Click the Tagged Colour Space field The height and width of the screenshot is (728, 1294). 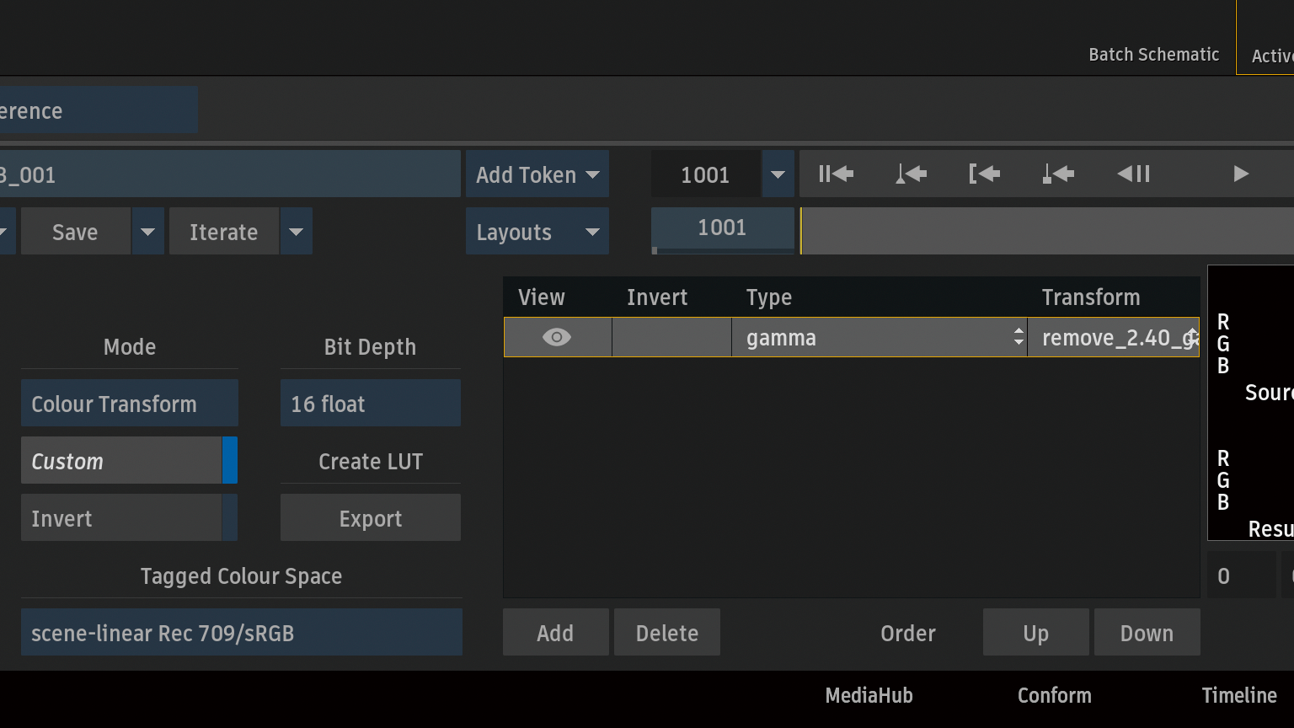pyautogui.click(x=241, y=633)
